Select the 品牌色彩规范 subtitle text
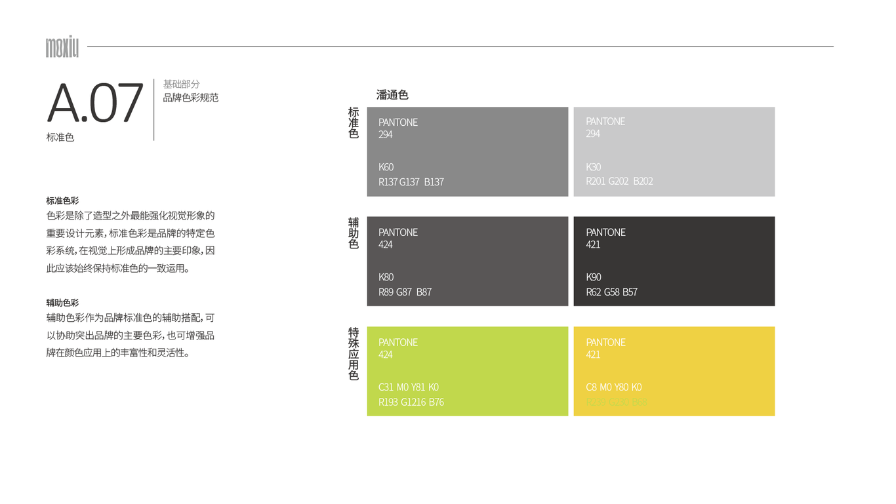Screen dimensions: 896x504 coord(191,98)
